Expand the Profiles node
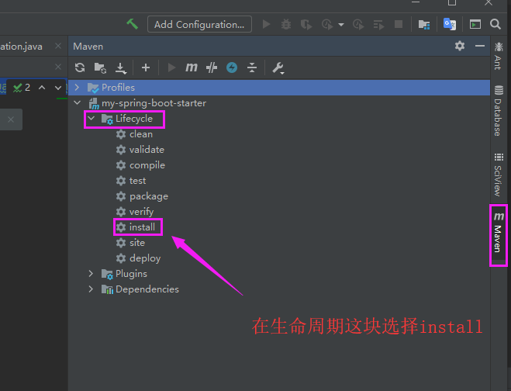511x391 pixels. pos(77,88)
